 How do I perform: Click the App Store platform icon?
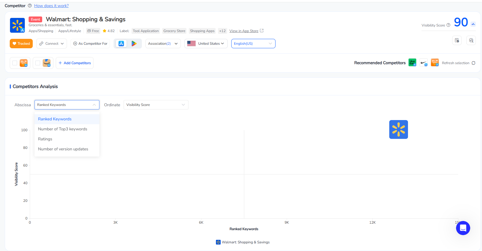(x=121, y=44)
